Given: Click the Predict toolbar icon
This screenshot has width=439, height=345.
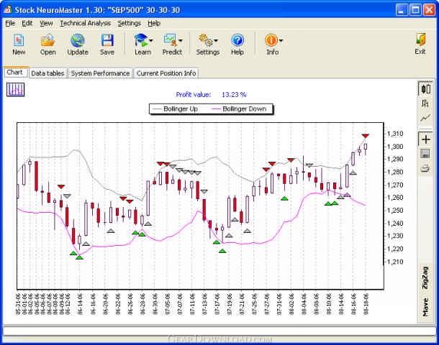Looking at the screenshot, I should click(171, 40).
